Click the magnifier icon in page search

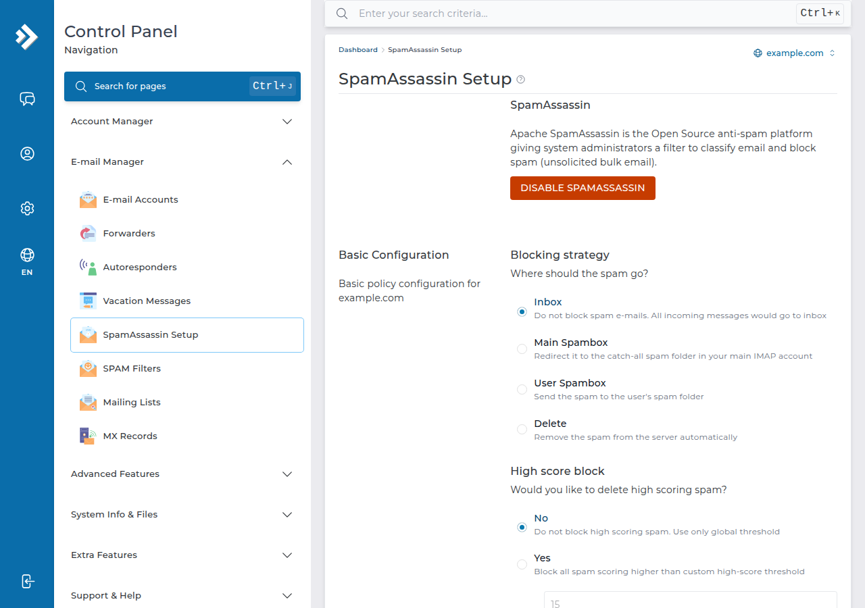click(x=81, y=86)
